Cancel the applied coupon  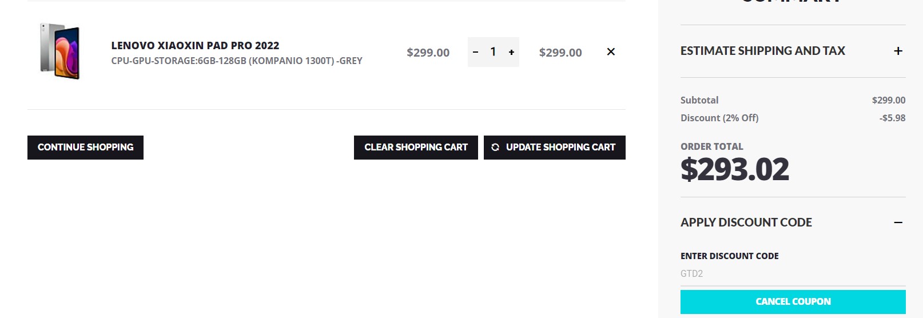793,302
